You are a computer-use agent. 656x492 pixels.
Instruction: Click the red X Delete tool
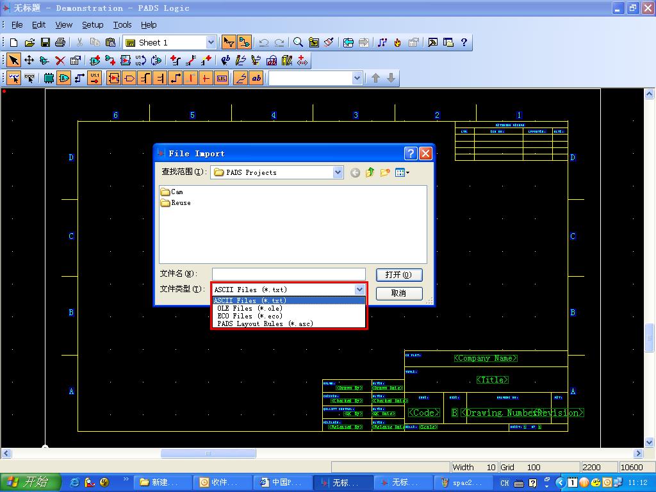pos(60,60)
